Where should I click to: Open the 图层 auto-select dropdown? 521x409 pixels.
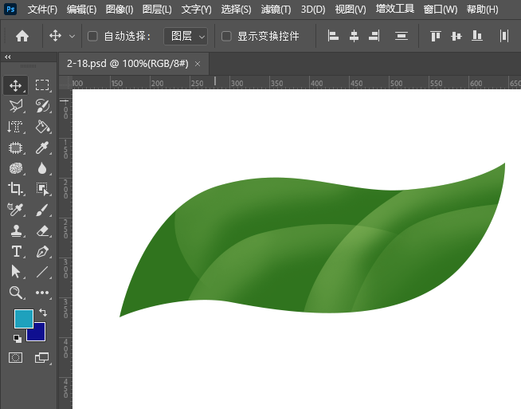[186, 36]
